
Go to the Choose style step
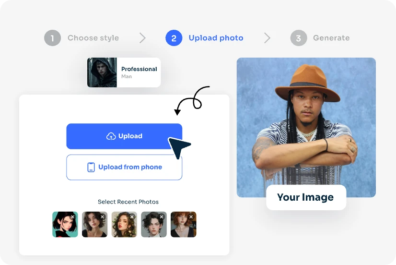pyautogui.click(x=93, y=38)
